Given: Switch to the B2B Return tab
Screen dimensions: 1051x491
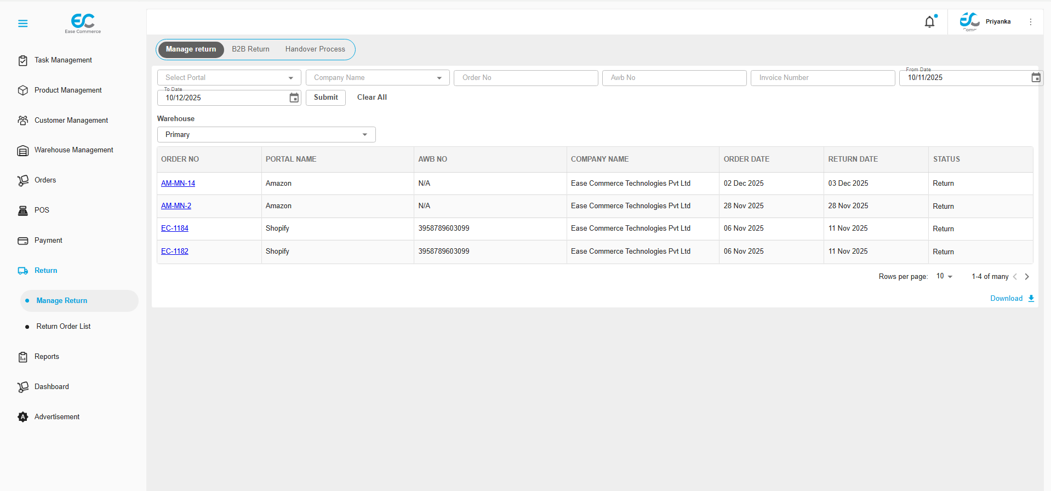Looking at the screenshot, I should coord(250,49).
